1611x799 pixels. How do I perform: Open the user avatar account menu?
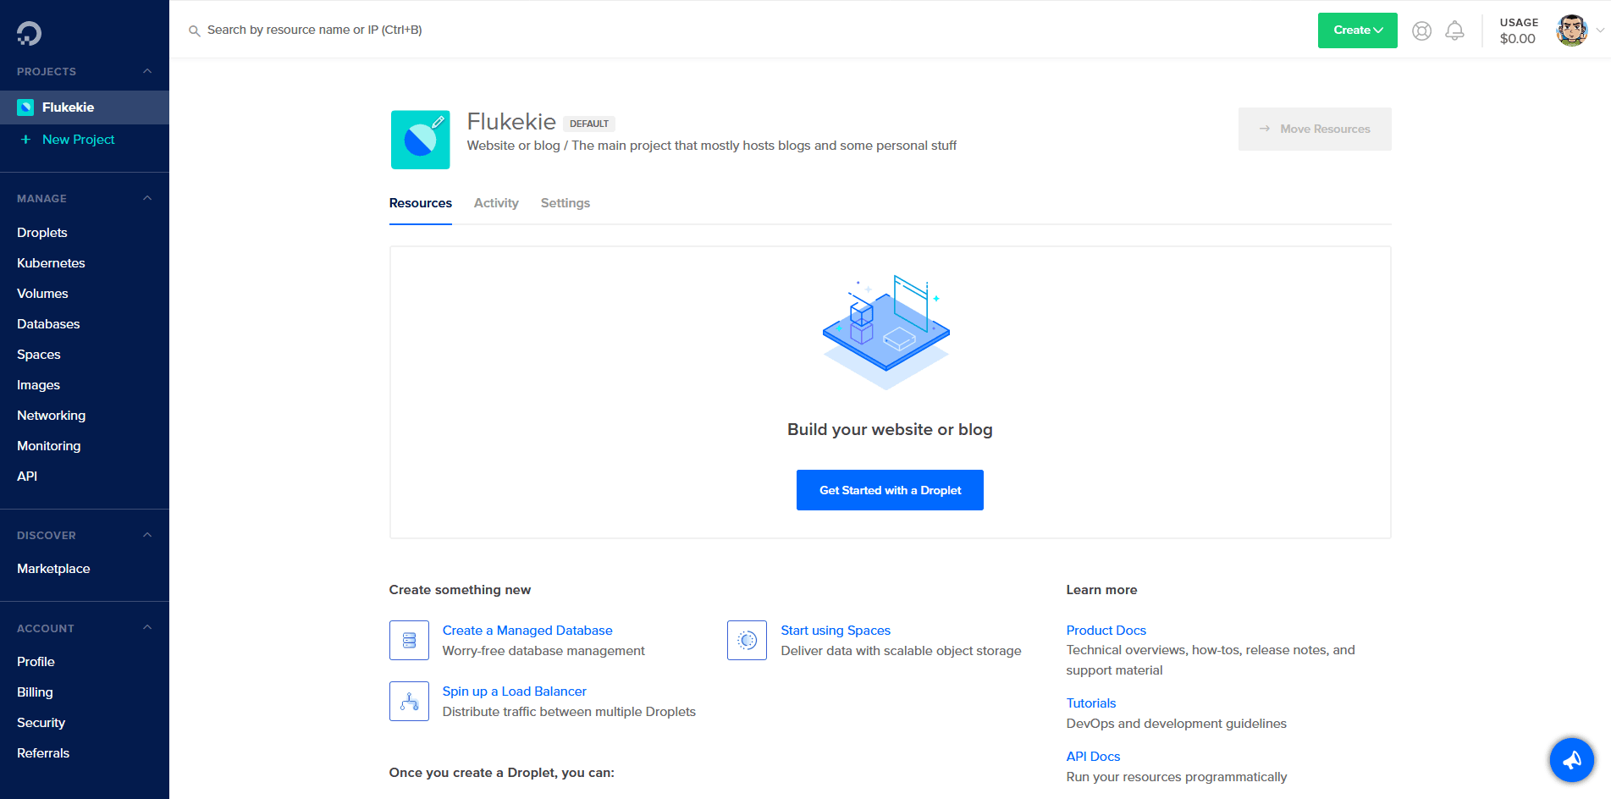tap(1572, 30)
